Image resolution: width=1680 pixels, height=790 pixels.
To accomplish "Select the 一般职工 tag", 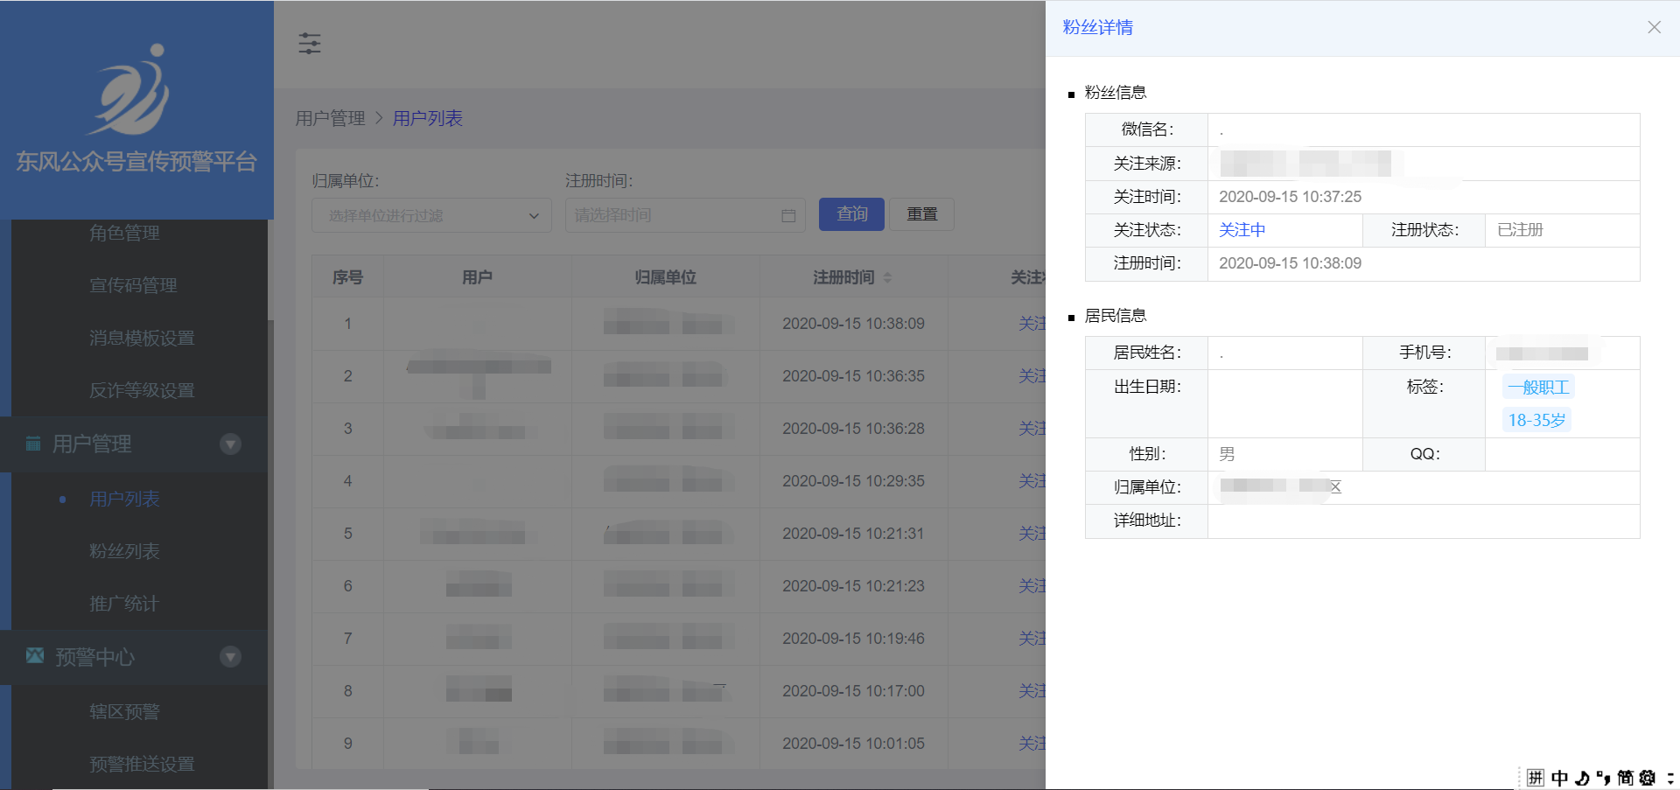I will [x=1537, y=387].
